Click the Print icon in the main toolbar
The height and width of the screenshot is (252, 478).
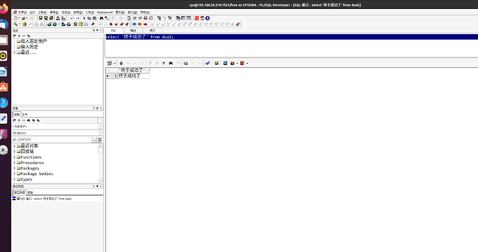pyautogui.click(x=57, y=18)
